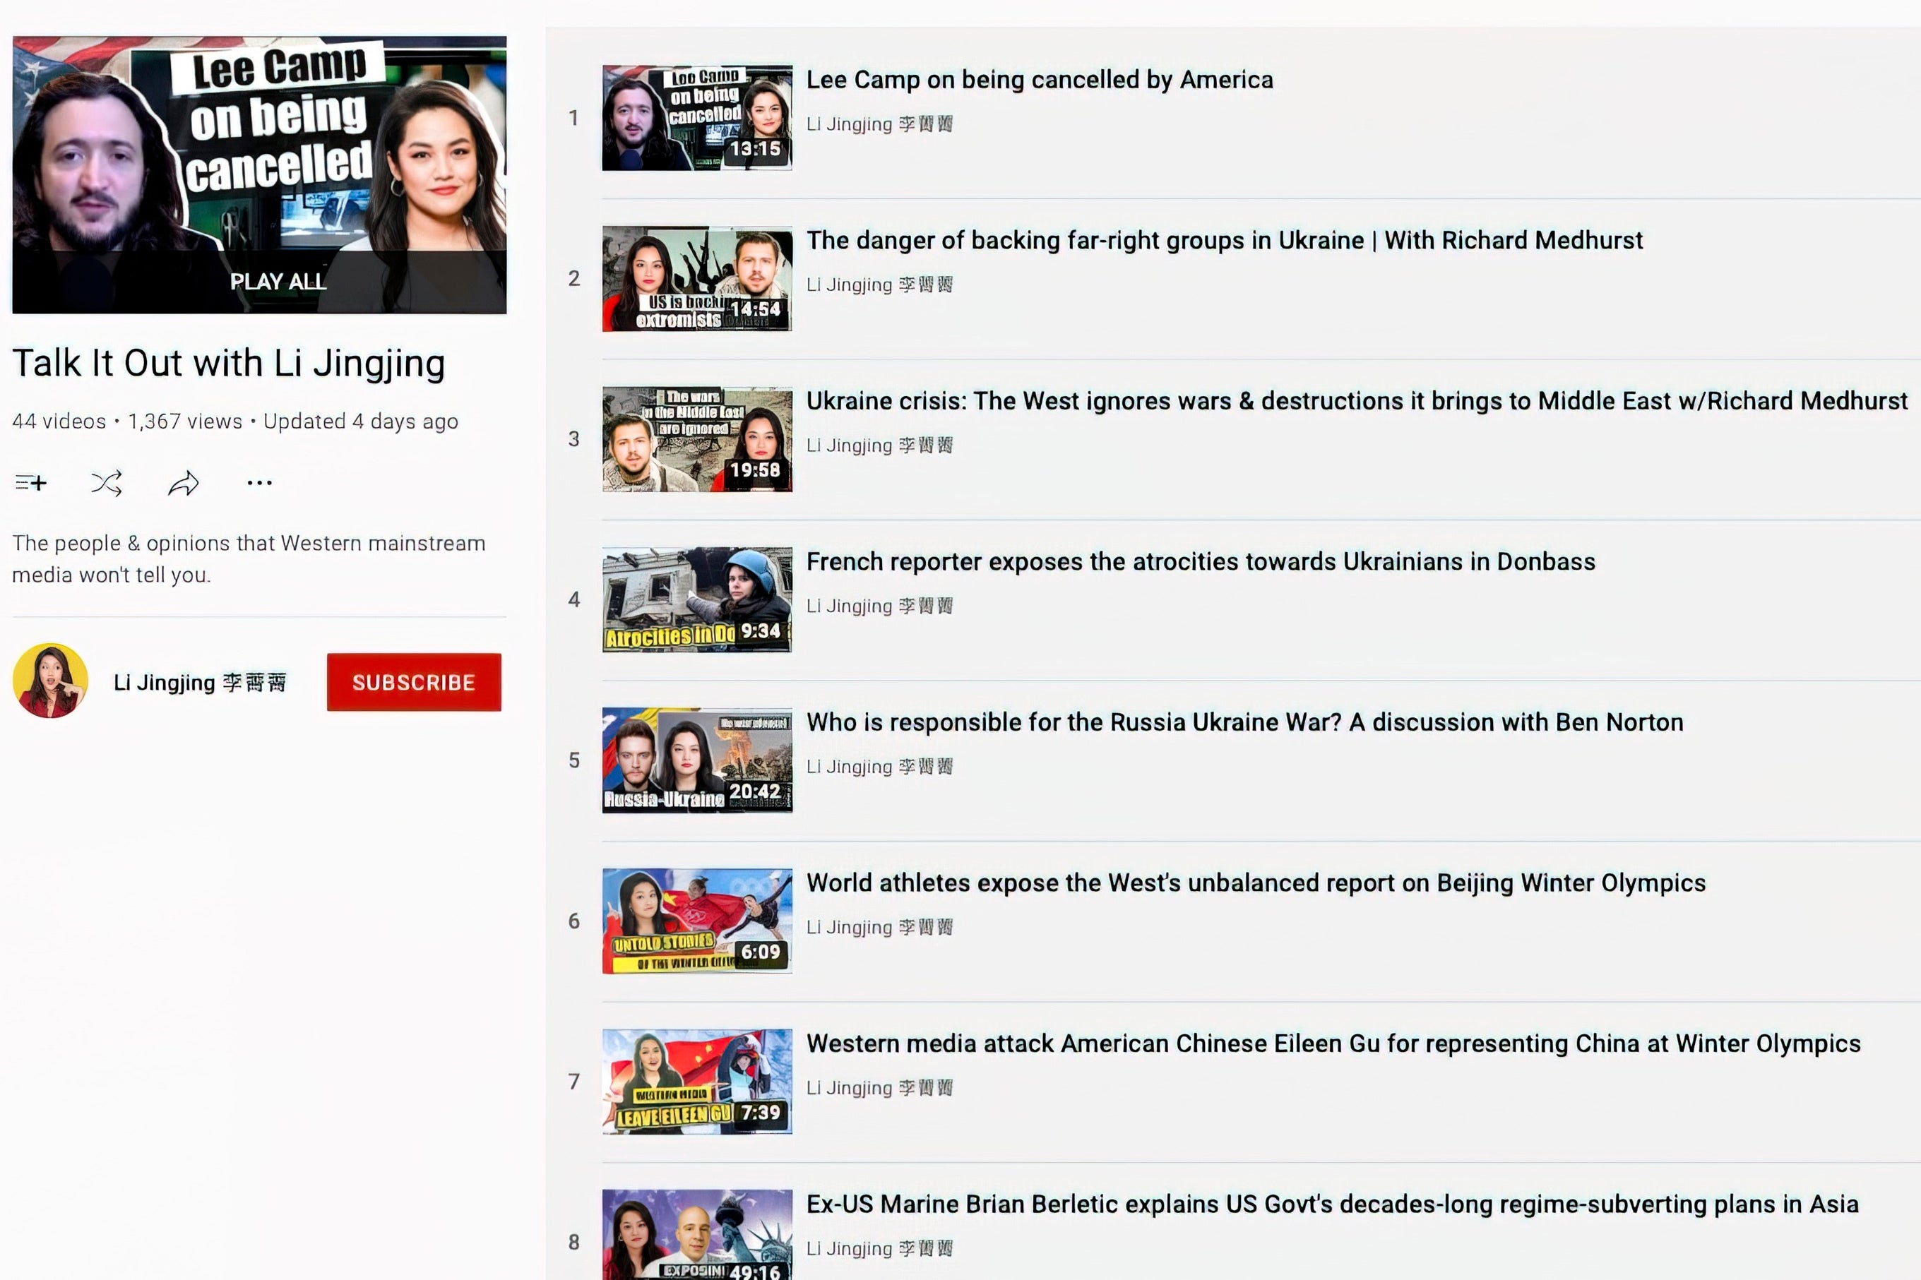
Task: Click channel name under Eileen Gu video
Action: tap(879, 1088)
